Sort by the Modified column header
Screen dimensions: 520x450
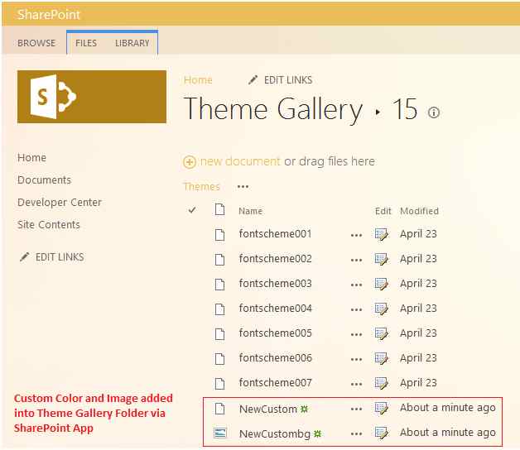point(419,211)
